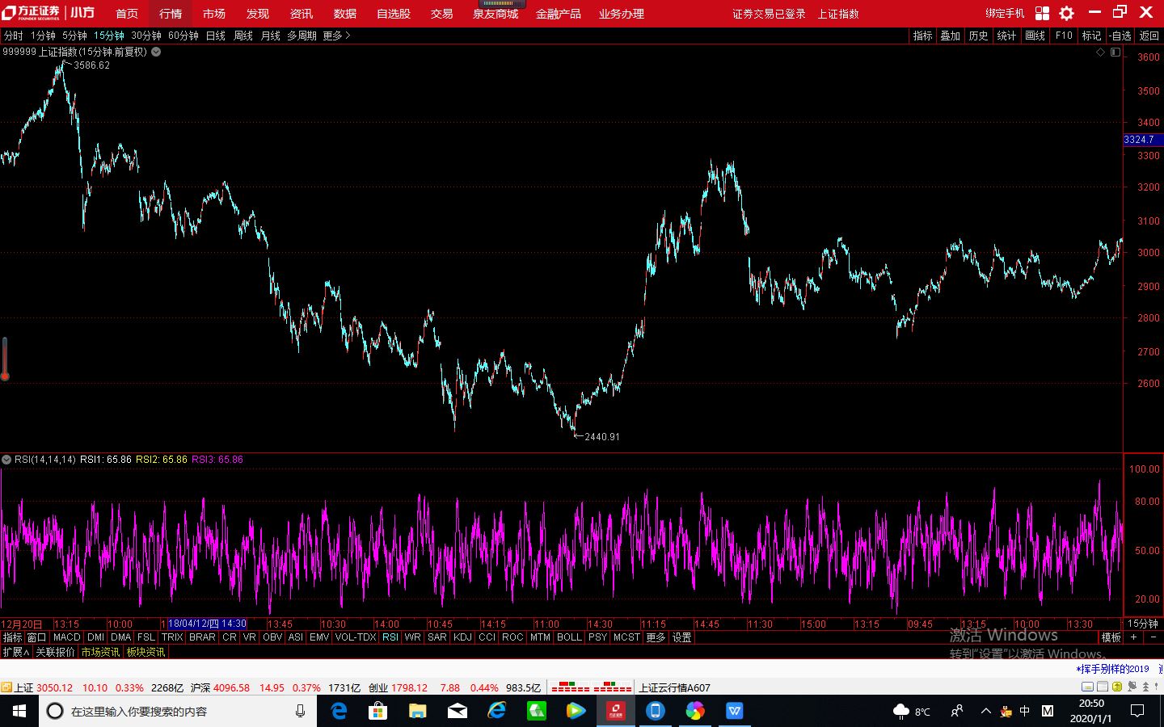Select 日线 daily chart period
This screenshot has width=1164, height=727.
[216, 36]
